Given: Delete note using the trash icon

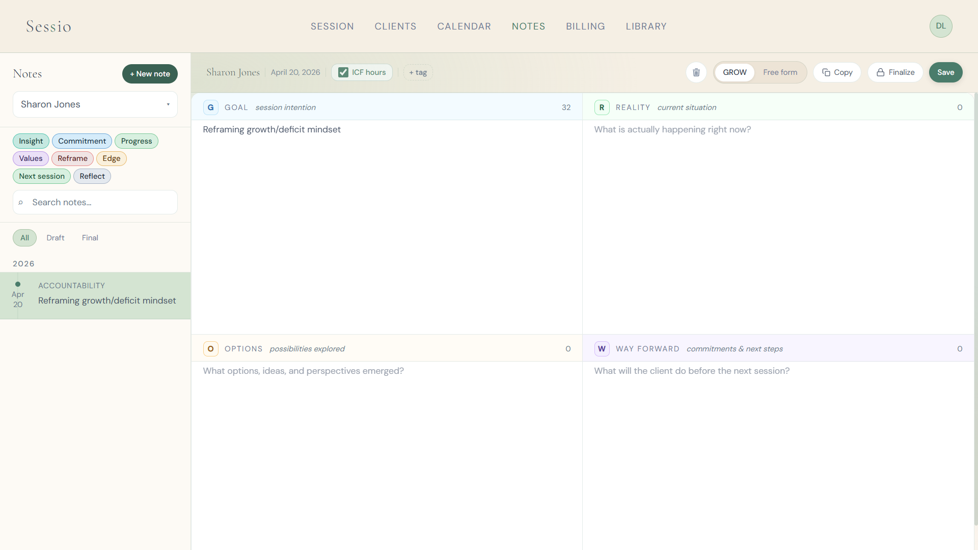Looking at the screenshot, I should tap(696, 72).
